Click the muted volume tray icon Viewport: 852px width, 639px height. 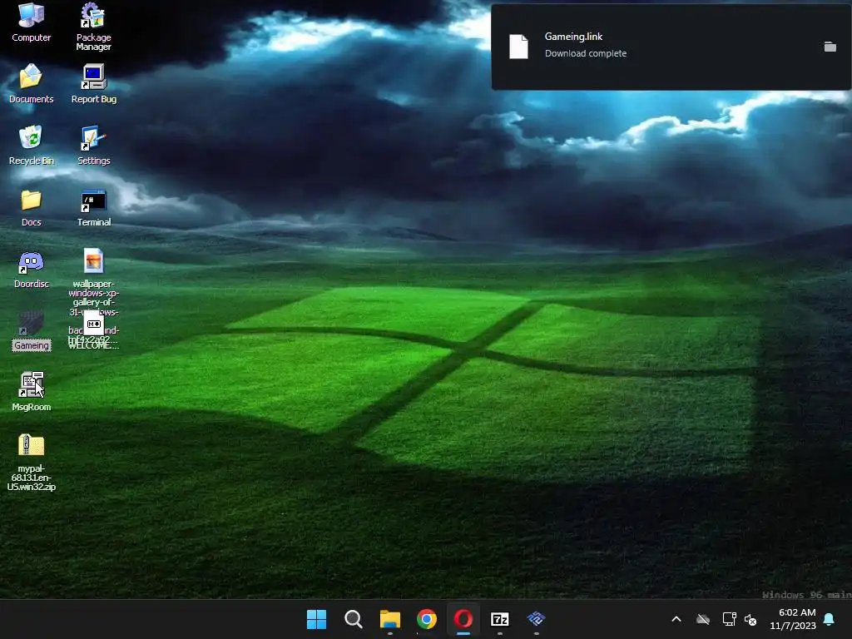coord(750,619)
